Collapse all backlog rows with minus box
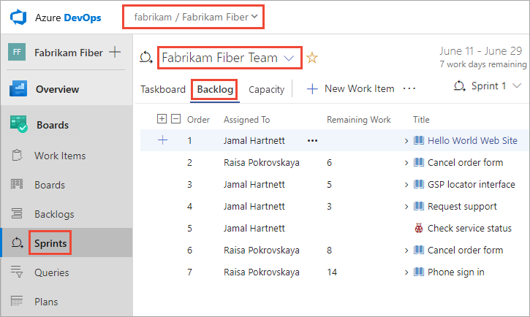Image resolution: width=530 pixels, height=317 pixels. (175, 119)
